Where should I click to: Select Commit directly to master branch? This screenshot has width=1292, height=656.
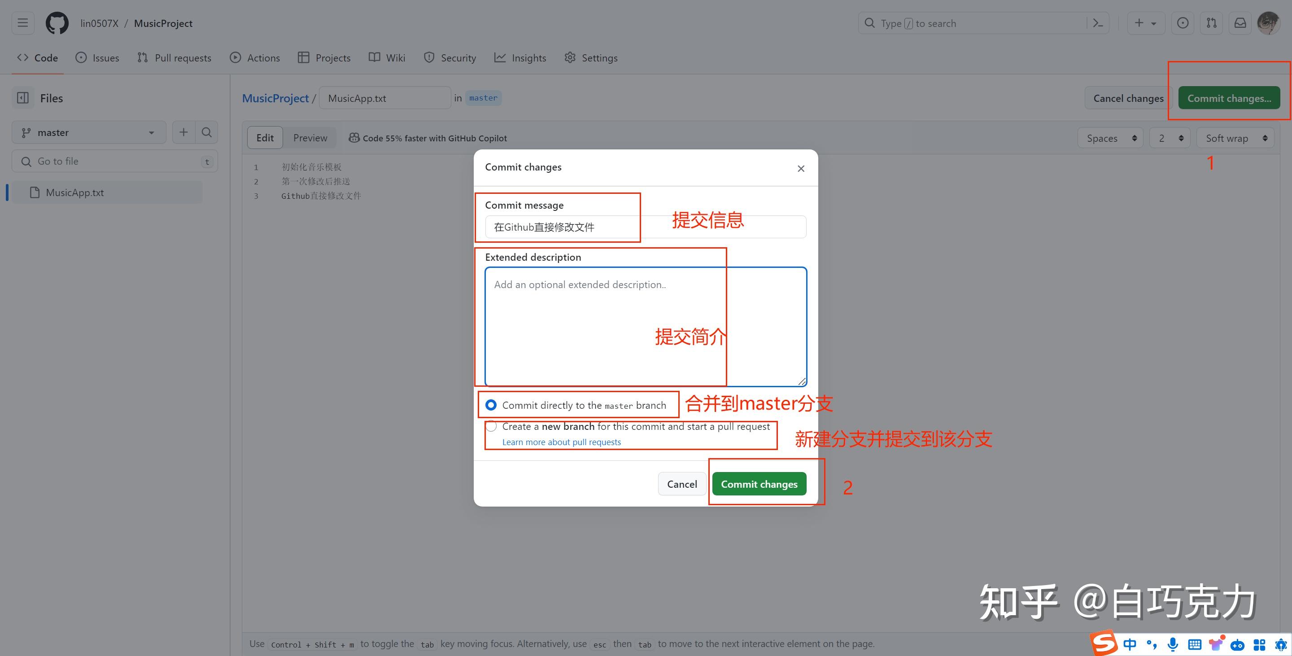(x=491, y=405)
